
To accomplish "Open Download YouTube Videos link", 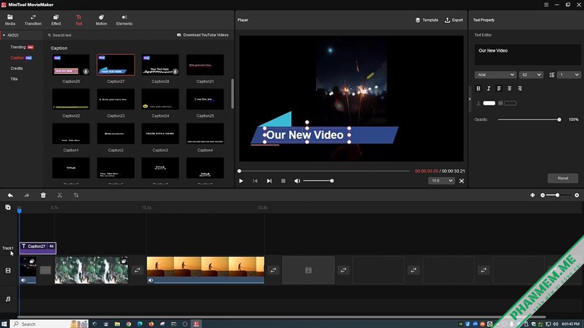I will pyautogui.click(x=203, y=35).
